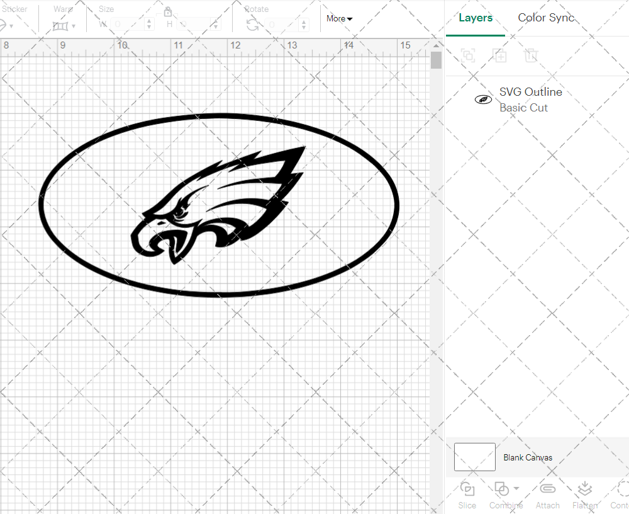Click the Rotate icon
Viewport: 629px width, 514px height.
pyautogui.click(x=252, y=25)
